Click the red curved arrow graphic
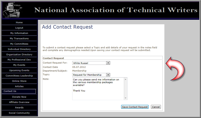The image size is (201, 118). pos(175,69)
